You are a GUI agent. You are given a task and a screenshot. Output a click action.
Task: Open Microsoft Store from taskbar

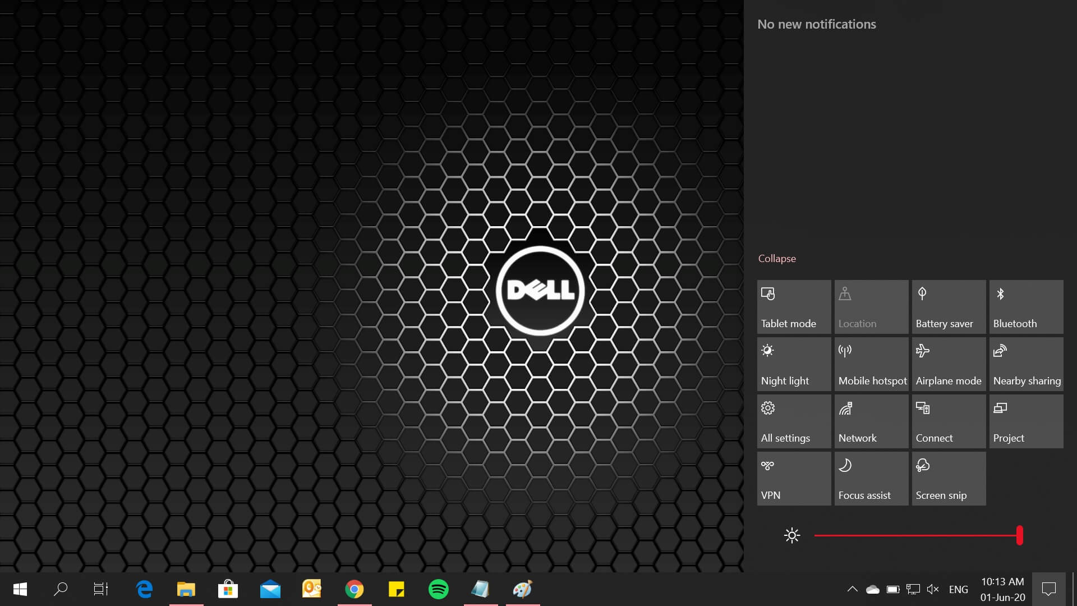(x=228, y=589)
